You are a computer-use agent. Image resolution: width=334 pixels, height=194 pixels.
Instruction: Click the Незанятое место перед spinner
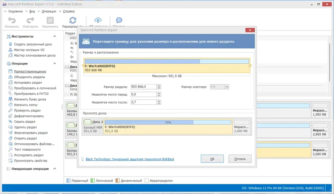pos(159,95)
